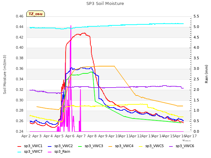
Task: Click the cyan sp3_VWC7 legend swatch
Action: (19, 152)
